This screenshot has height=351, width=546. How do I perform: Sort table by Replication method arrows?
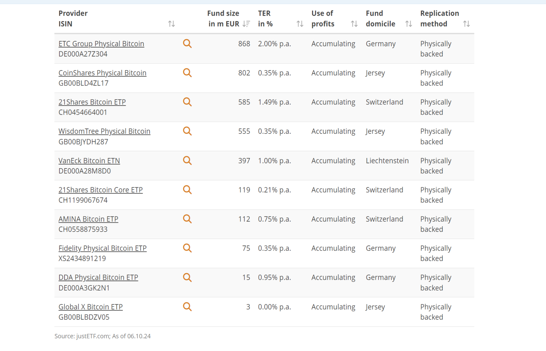(x=466, y=24)
